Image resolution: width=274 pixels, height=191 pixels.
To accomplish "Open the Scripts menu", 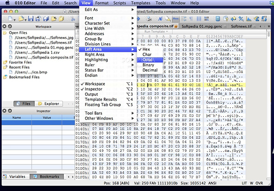I will coord(120,3).
